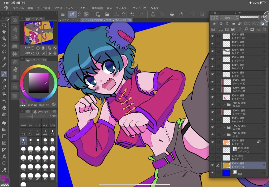Open file with the folder icon in the command bar
The width and height of the screenshot is (269, 187).
pos(107,14)
